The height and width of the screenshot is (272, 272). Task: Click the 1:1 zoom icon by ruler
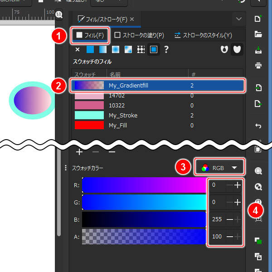pyautogui.click(x=59, y=15)
